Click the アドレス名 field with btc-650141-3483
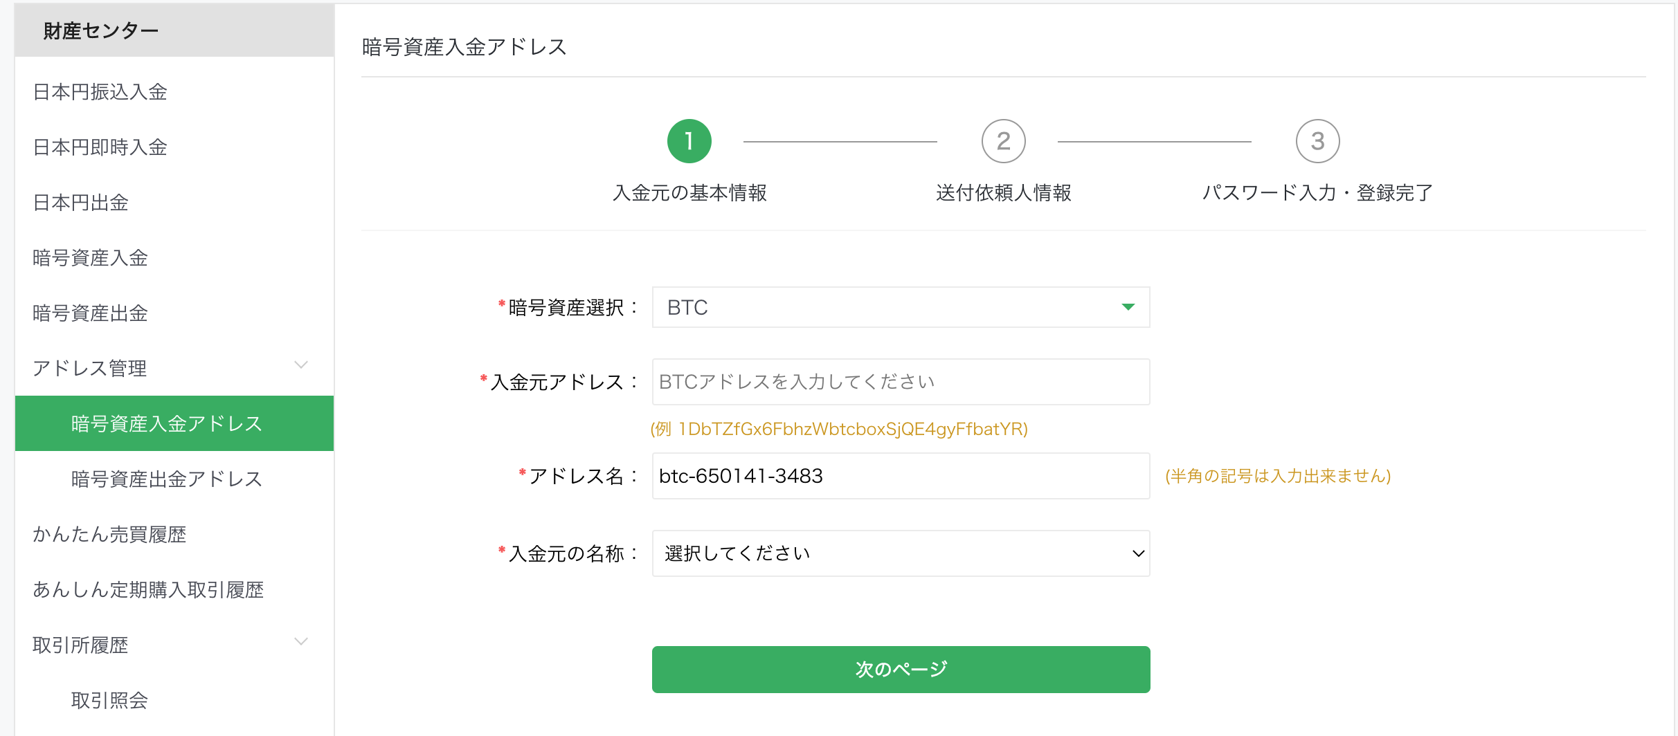Screen dimensions: 1678x736 [901, 476]
